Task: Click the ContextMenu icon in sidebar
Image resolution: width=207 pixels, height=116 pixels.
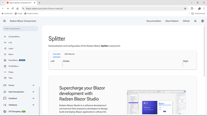Action: point(5,36)
